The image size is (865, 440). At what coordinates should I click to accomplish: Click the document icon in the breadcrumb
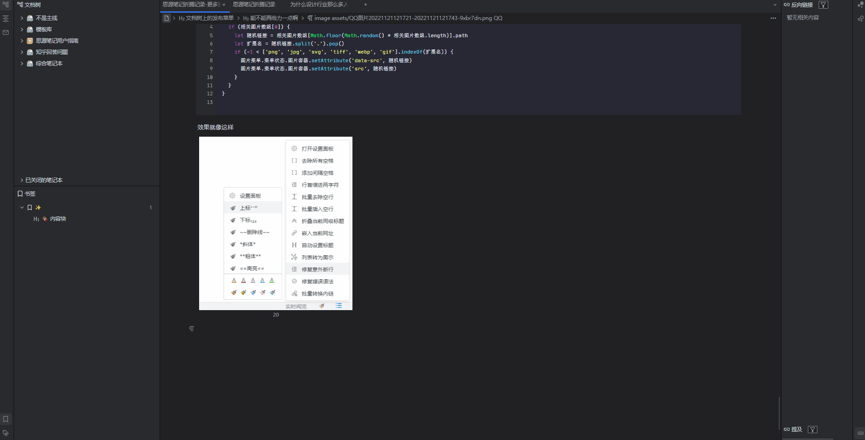(167, 18)
